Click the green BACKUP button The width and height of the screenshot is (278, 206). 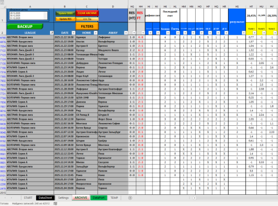[x=25, y=27]
